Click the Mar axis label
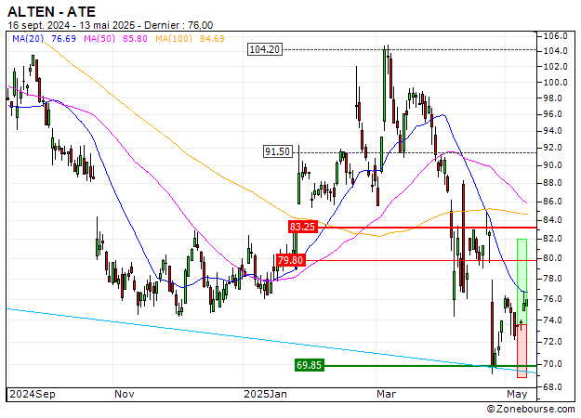The height and width of the screenshot is (418, 581). 386,394
